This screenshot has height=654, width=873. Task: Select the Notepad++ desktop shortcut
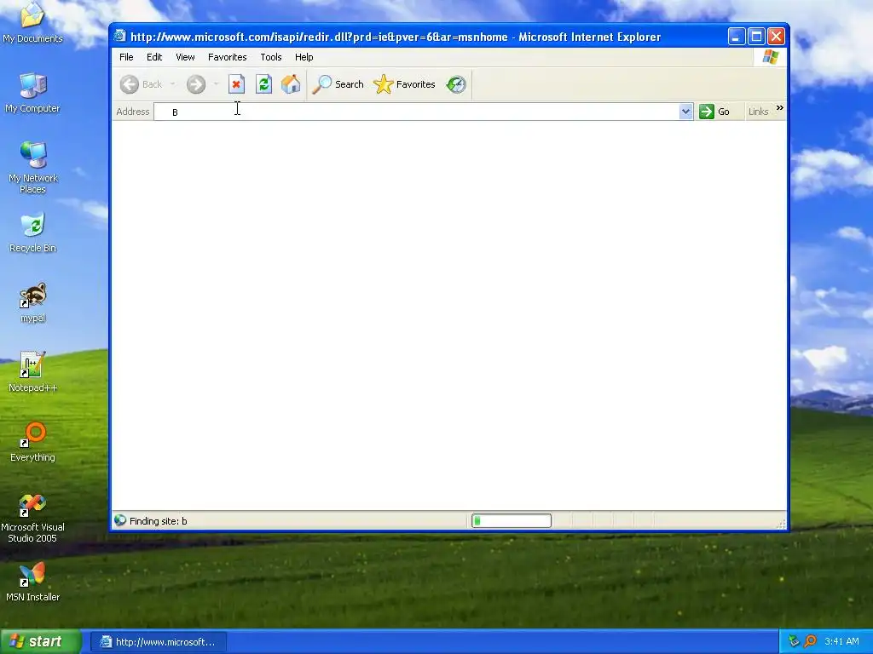coord(33,373)
